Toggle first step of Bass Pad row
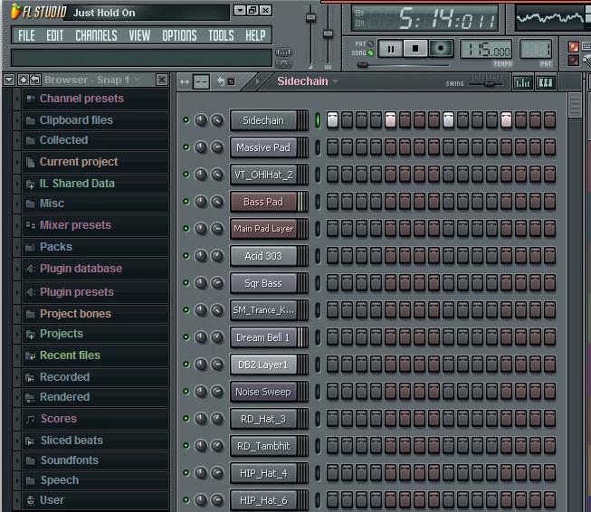This screenshot has height=512, width=591. coord(332,201)
